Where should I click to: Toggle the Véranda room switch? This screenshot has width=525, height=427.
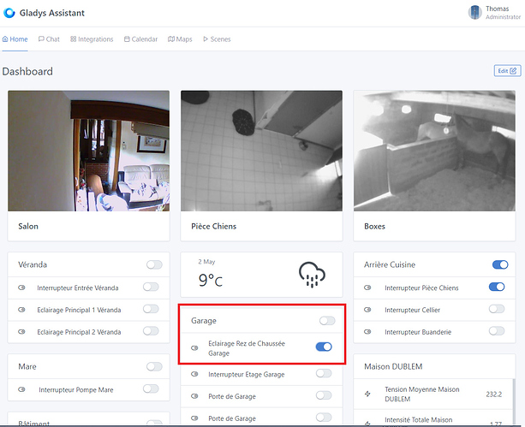coord(154,264)
